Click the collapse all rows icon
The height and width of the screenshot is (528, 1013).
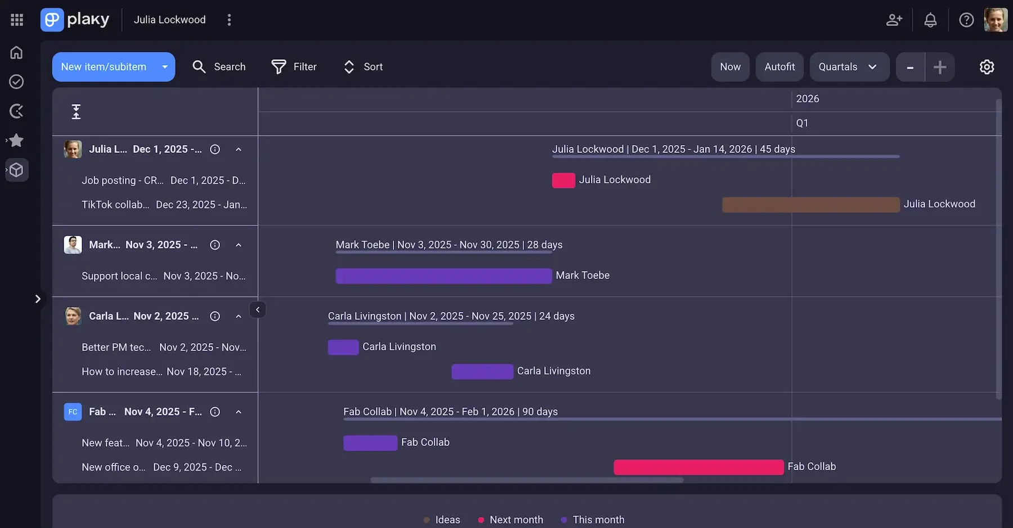click(76, 111)
